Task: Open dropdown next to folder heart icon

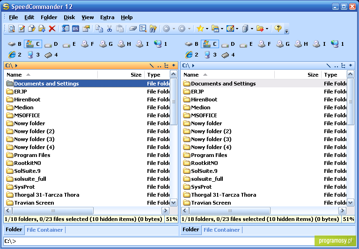Action: pos(267,29)
